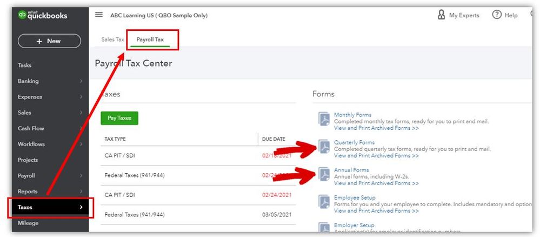Open Expenses in the sidebar

click(x=30, y=97)
